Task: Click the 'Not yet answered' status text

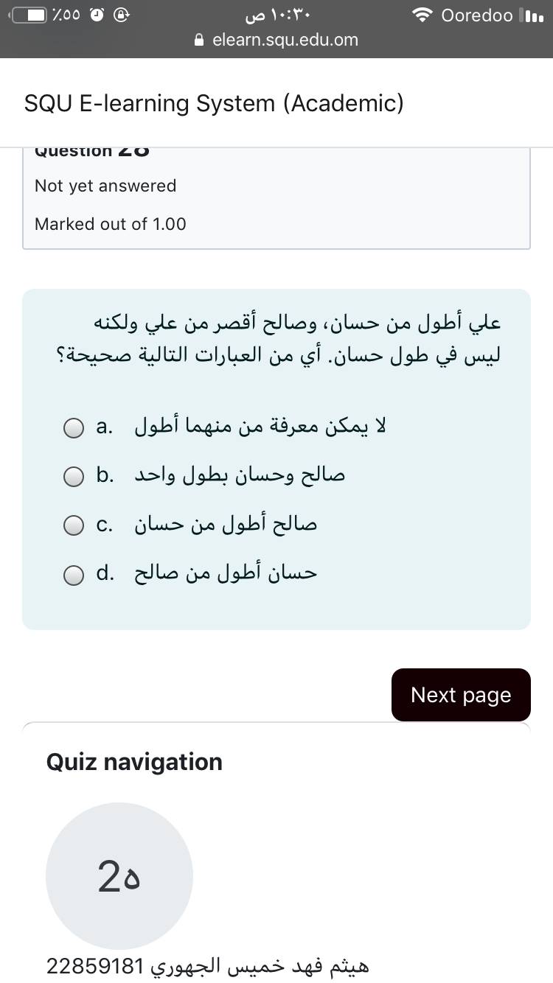Action: point(105,186)
